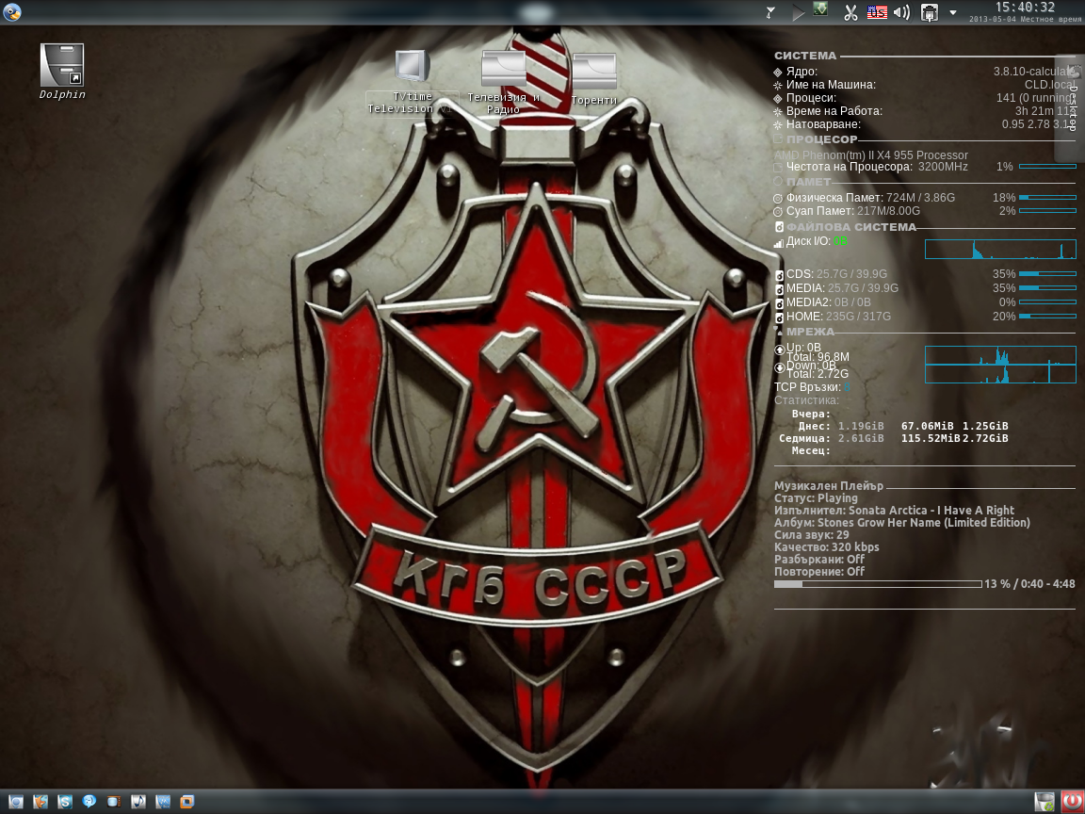Click the network upload traffic graph
Image resolution: width=1085 pixels, height=814 pixels.
click(1000, 355)
